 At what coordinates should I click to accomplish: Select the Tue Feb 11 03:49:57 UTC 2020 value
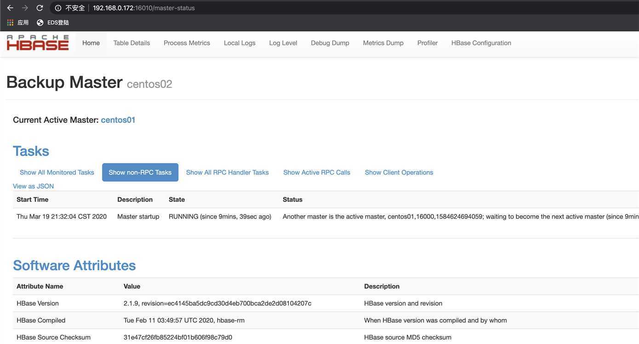[x=184, y=320]
